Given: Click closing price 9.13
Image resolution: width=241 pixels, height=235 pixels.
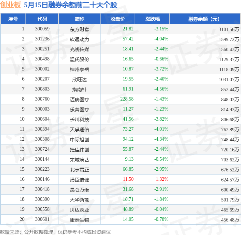Looking at the screenshot, I should [x=129, y=159].
